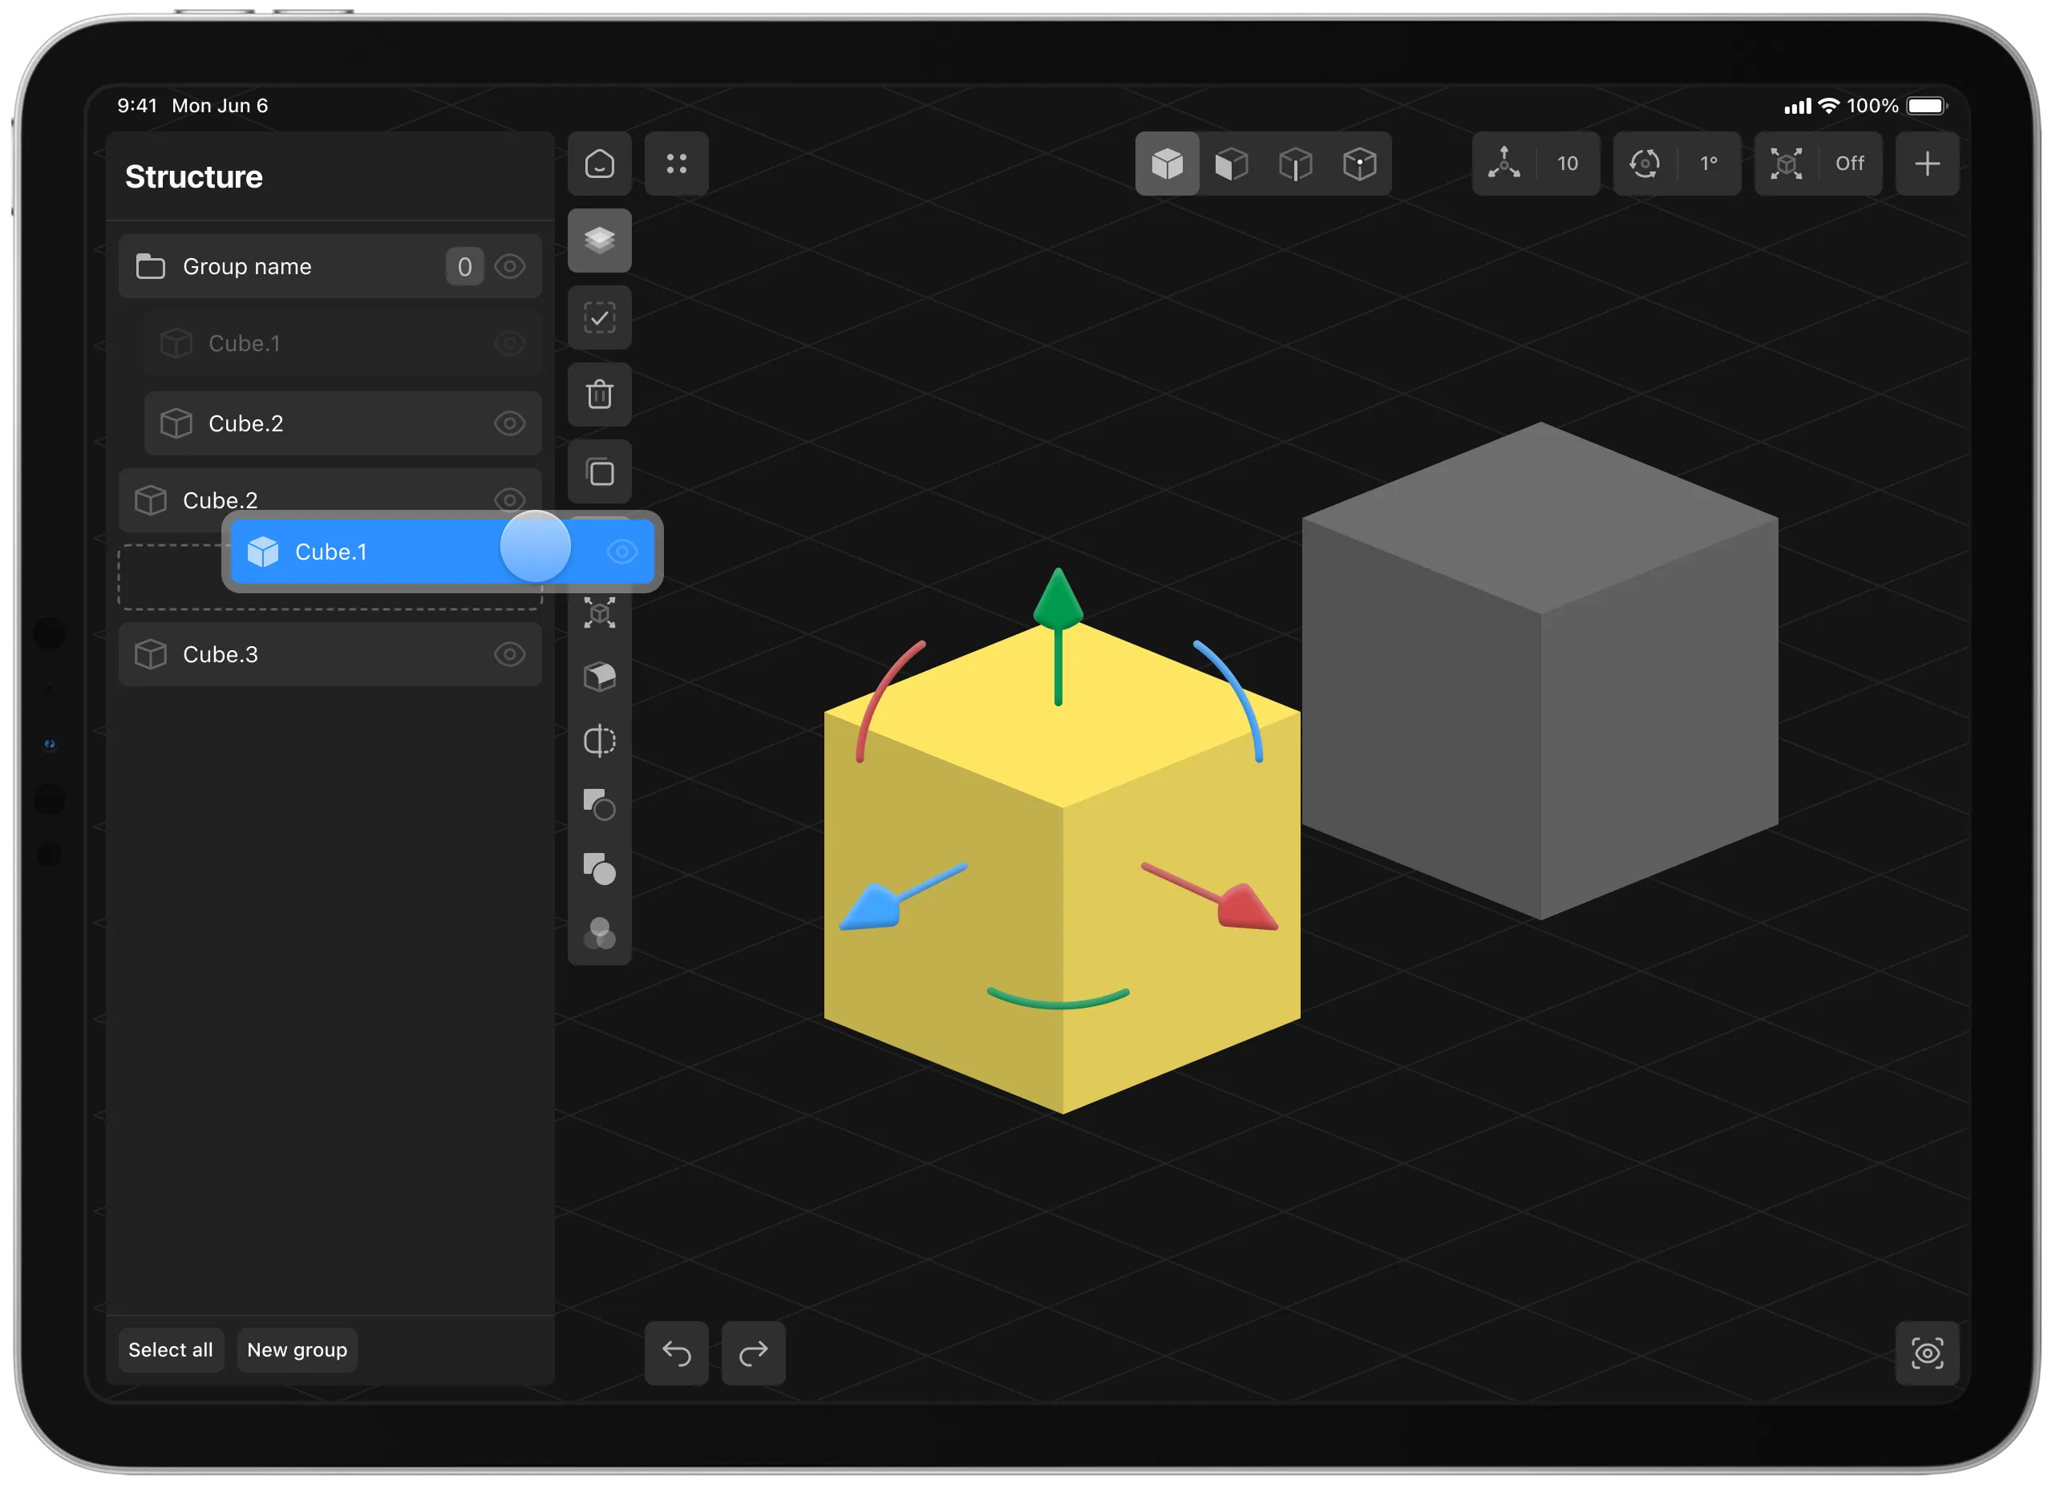This screenshot has height=1488, width=2056.
Task: Switch to half-shaded cube view
Action: click(1231, 164)
